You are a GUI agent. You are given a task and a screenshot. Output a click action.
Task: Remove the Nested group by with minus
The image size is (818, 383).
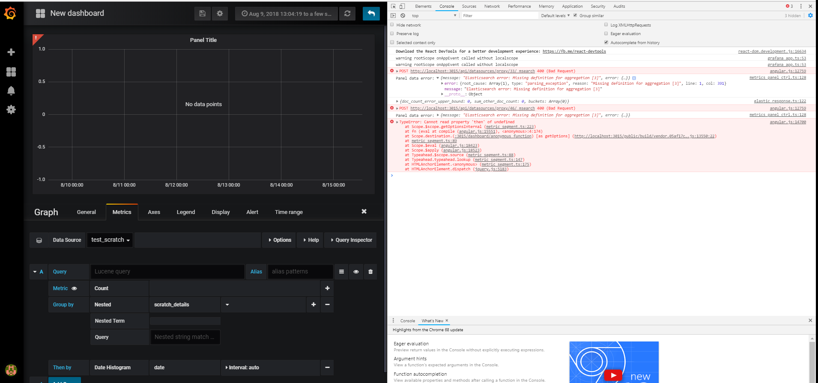click(327, 305)
